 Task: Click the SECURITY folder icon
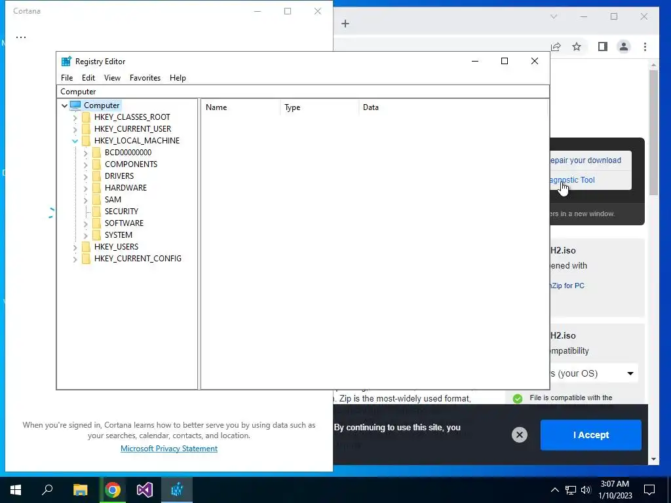(x=97, y=212)
